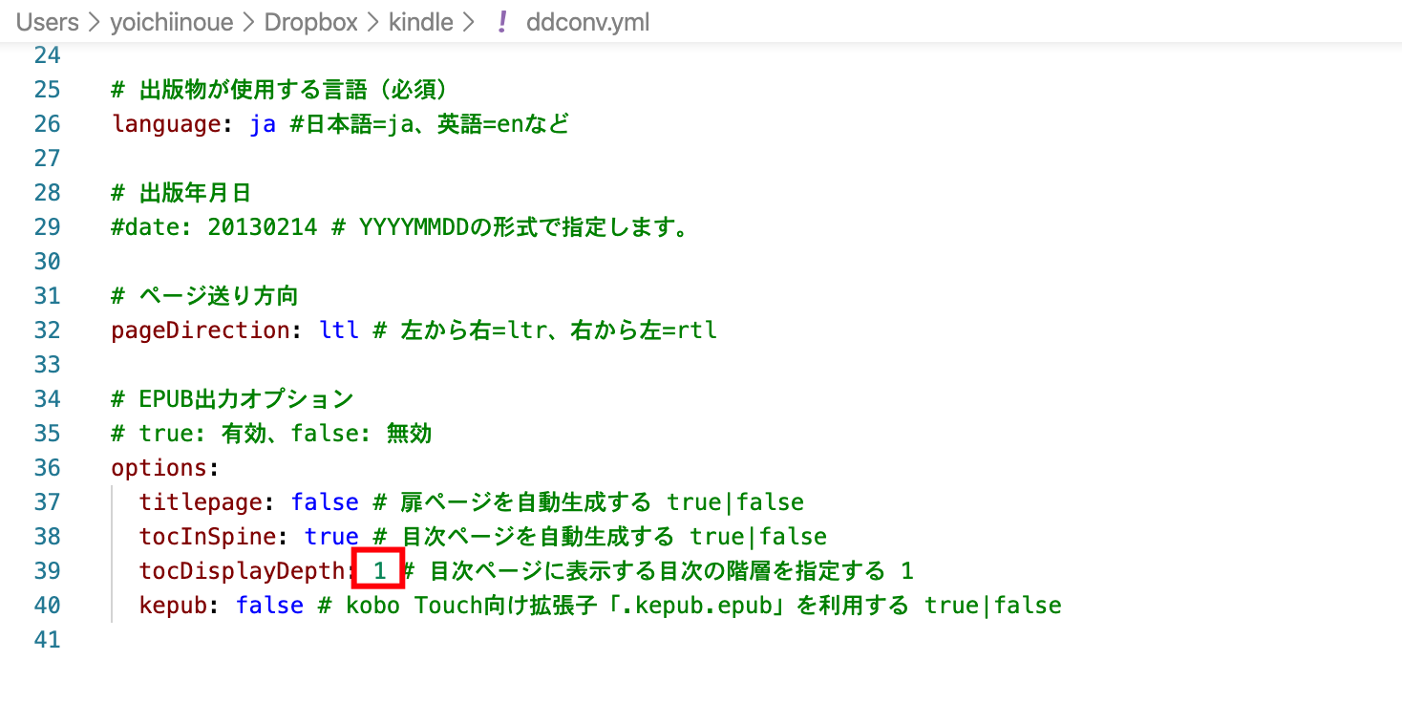Click line number 41 in gutter
The image size is (1402, 703).
coord(47,639)
